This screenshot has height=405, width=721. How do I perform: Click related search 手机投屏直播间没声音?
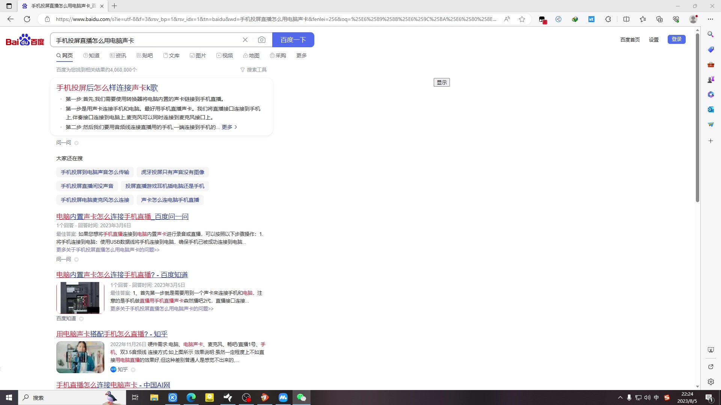click(87, 186)
